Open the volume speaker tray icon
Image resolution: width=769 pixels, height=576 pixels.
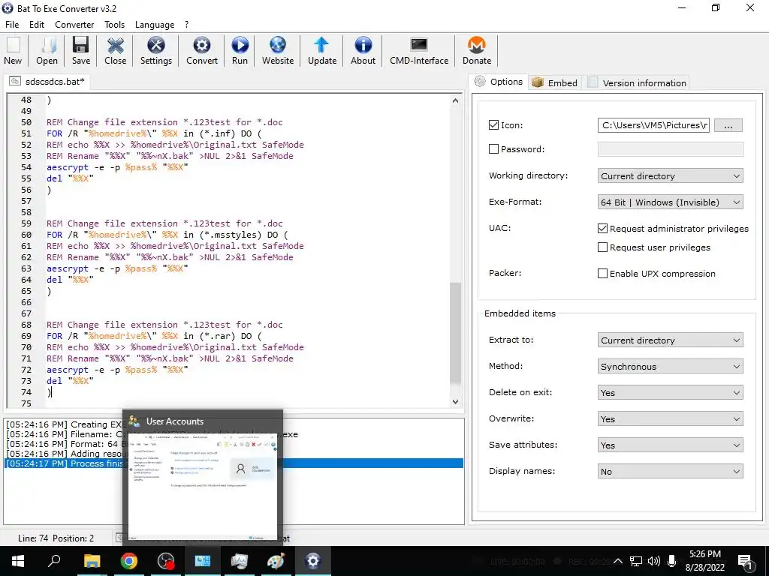(x=654, y=561)
